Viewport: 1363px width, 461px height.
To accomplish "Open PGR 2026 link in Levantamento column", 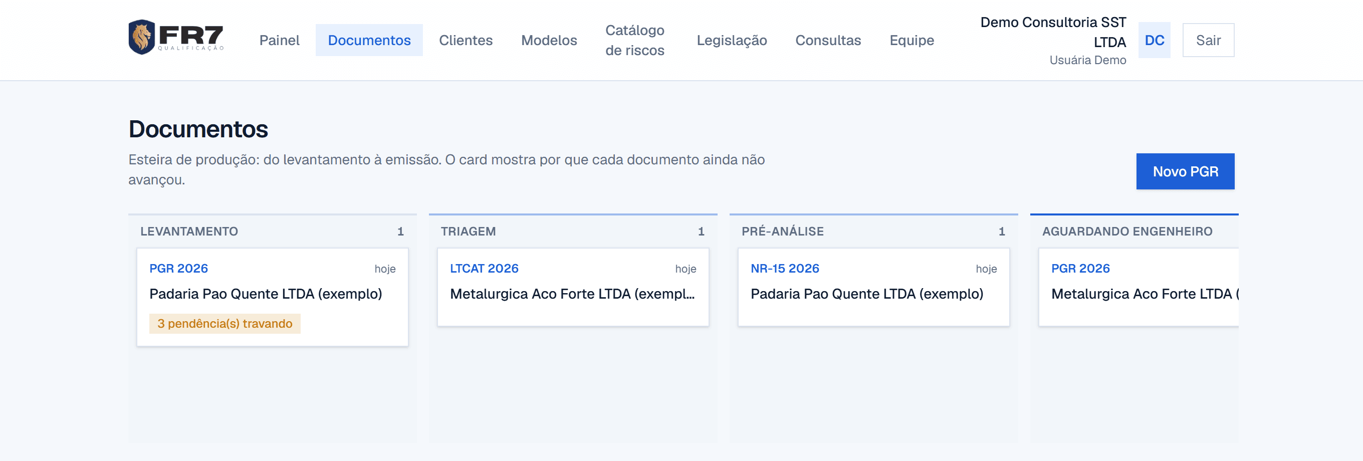I will click(x=178, y=269).
